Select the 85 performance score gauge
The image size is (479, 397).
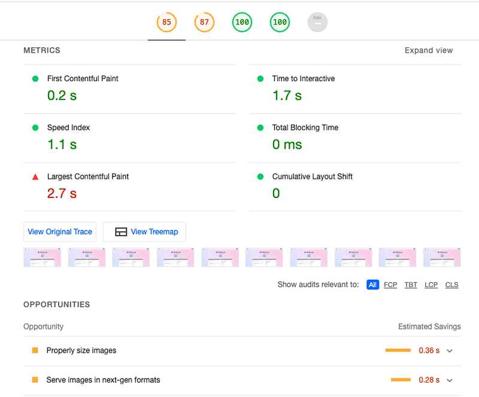click(166, 22)
